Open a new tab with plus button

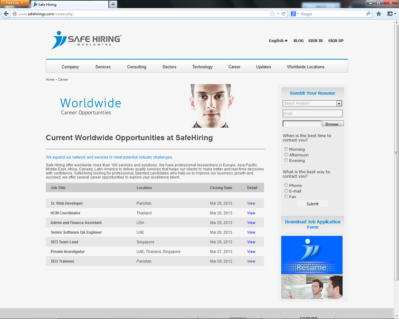click(x=113, y=4)
